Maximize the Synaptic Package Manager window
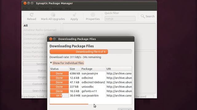The width and height of the screenshot is (197, 110). point(32,3)
